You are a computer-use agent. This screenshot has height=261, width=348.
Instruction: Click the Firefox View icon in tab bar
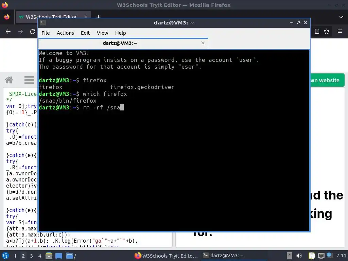click(7, 17)
